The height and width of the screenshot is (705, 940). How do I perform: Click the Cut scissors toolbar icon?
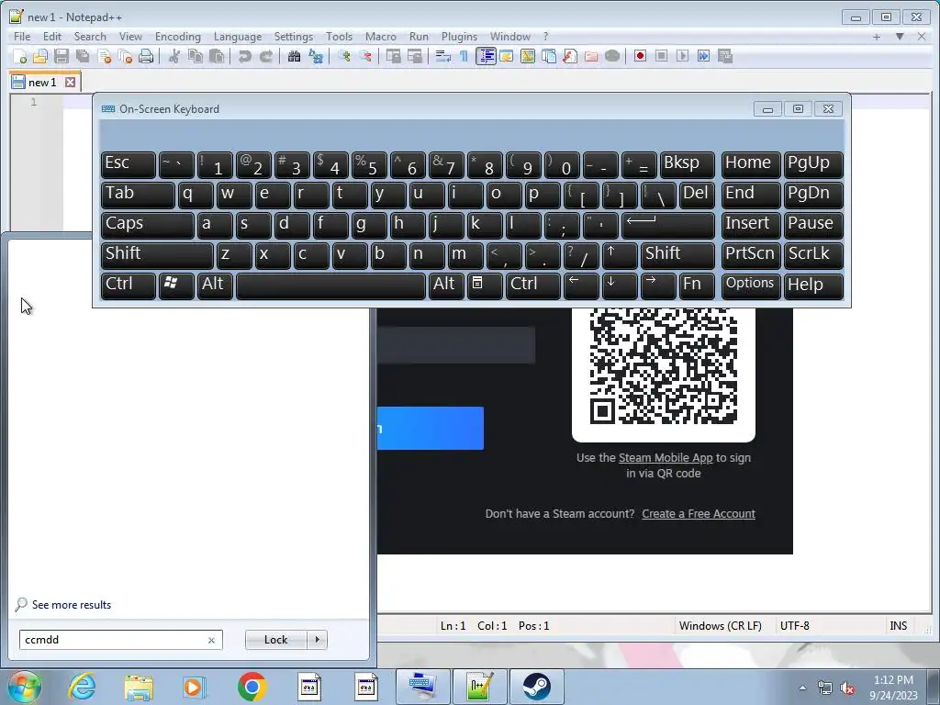(174, 56)
